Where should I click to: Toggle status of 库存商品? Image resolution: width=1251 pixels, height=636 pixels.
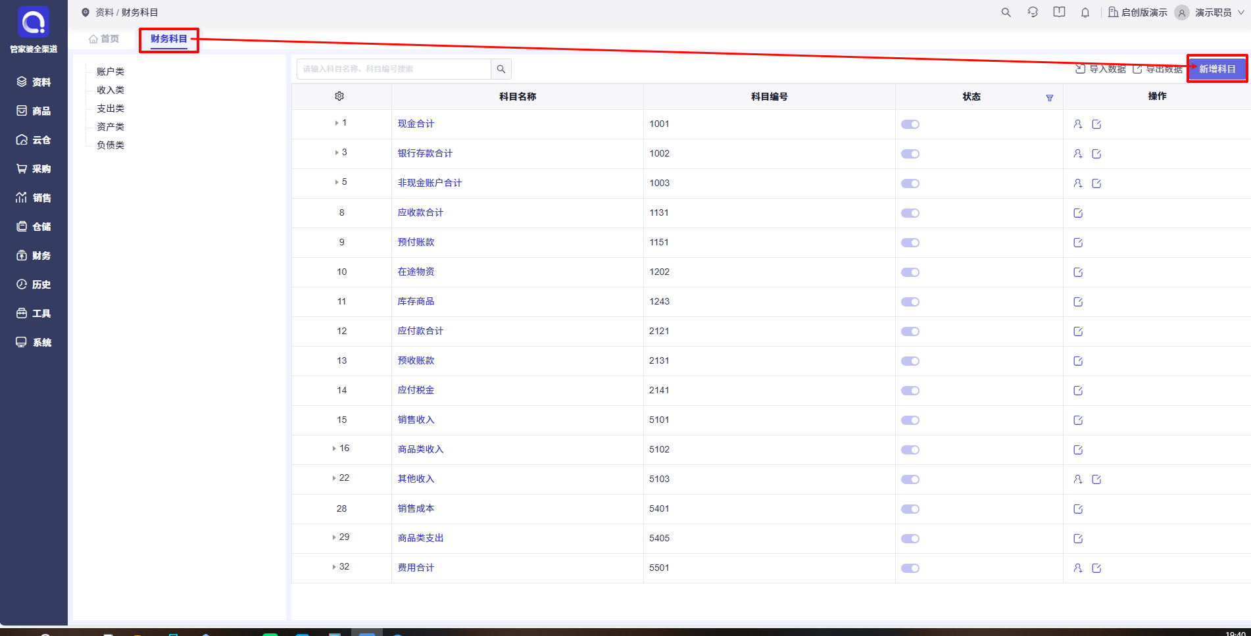[910, 302]
